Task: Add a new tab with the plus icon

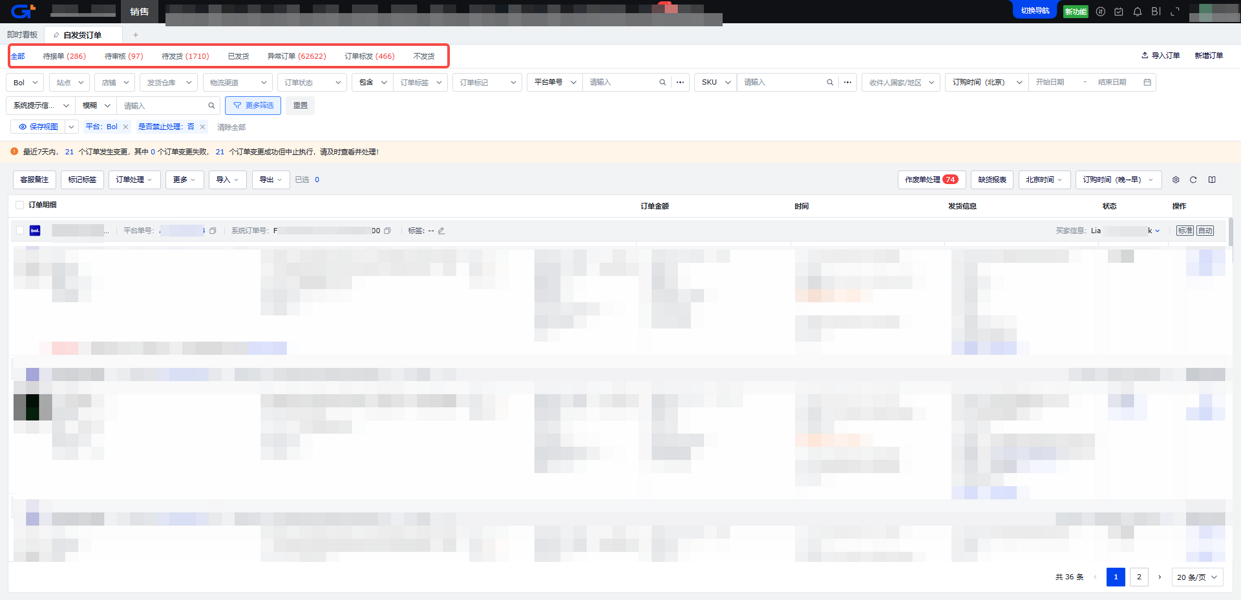Action: click(x=136, y=35)
